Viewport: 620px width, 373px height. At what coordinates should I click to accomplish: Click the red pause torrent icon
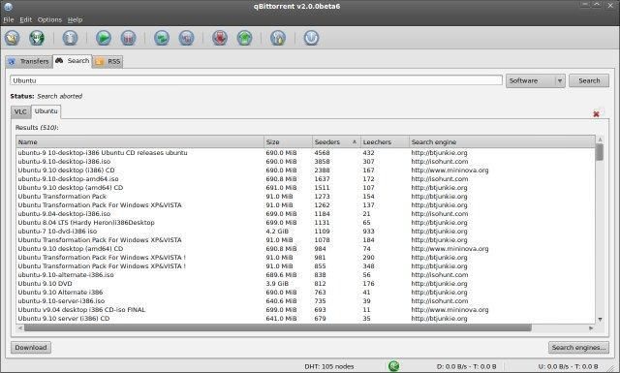pyautogui.click(x=128, y=38)
